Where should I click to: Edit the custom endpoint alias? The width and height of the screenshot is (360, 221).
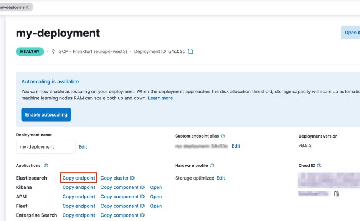pos(236,146)
